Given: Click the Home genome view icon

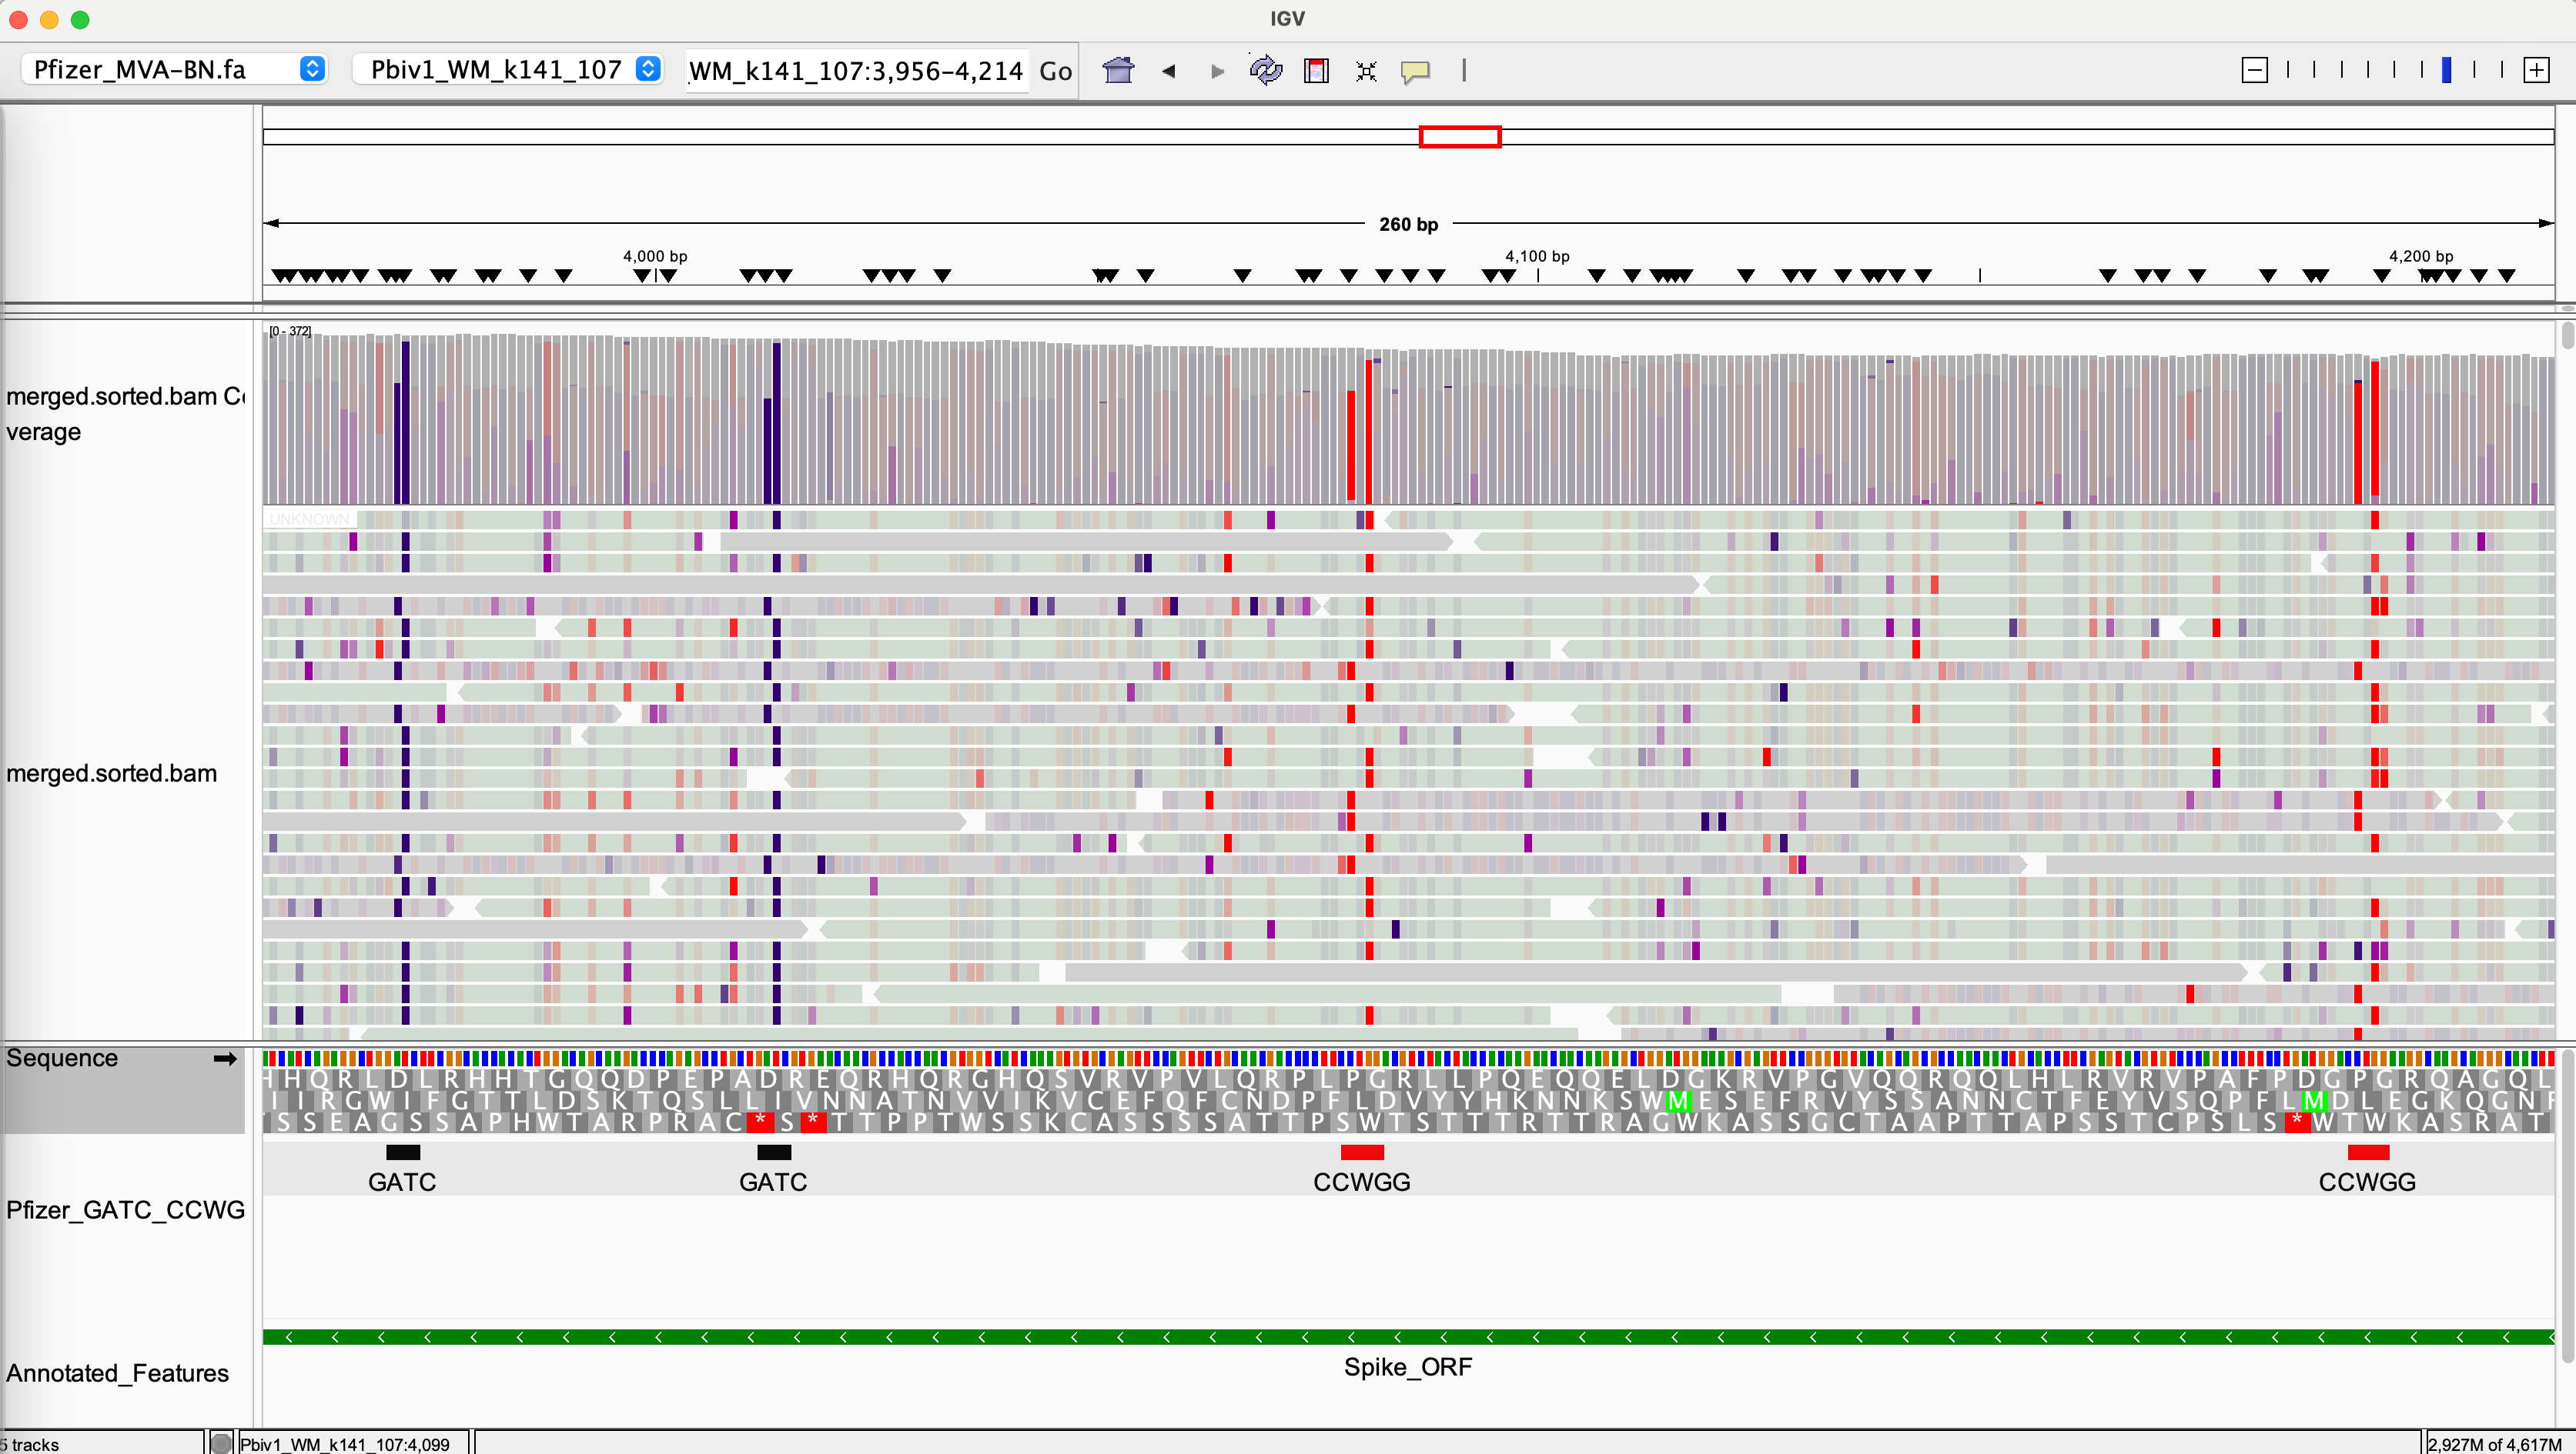Looking at the screenshot, I should pyautogui.click(x=1118, y=70).
